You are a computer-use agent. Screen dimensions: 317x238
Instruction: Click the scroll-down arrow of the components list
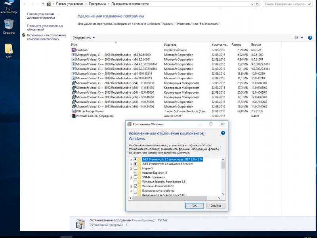point(223,194)
